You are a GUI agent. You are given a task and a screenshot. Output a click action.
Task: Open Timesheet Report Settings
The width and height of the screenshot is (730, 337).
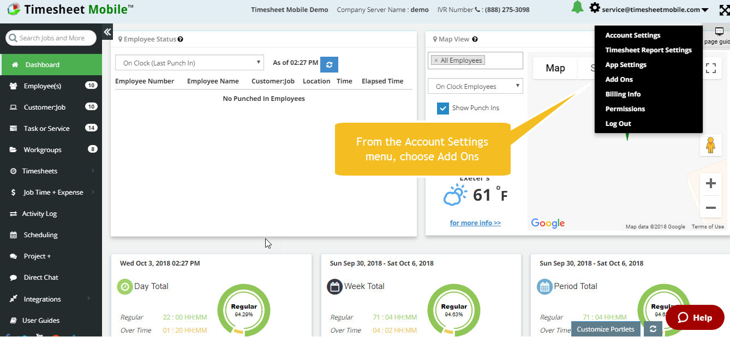click(649, 50)
